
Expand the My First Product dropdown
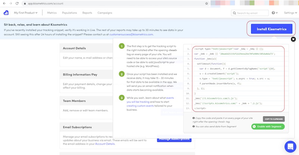click(25, 13)
